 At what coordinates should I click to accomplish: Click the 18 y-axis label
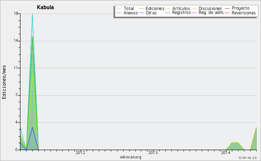click(x=16, y=13)
